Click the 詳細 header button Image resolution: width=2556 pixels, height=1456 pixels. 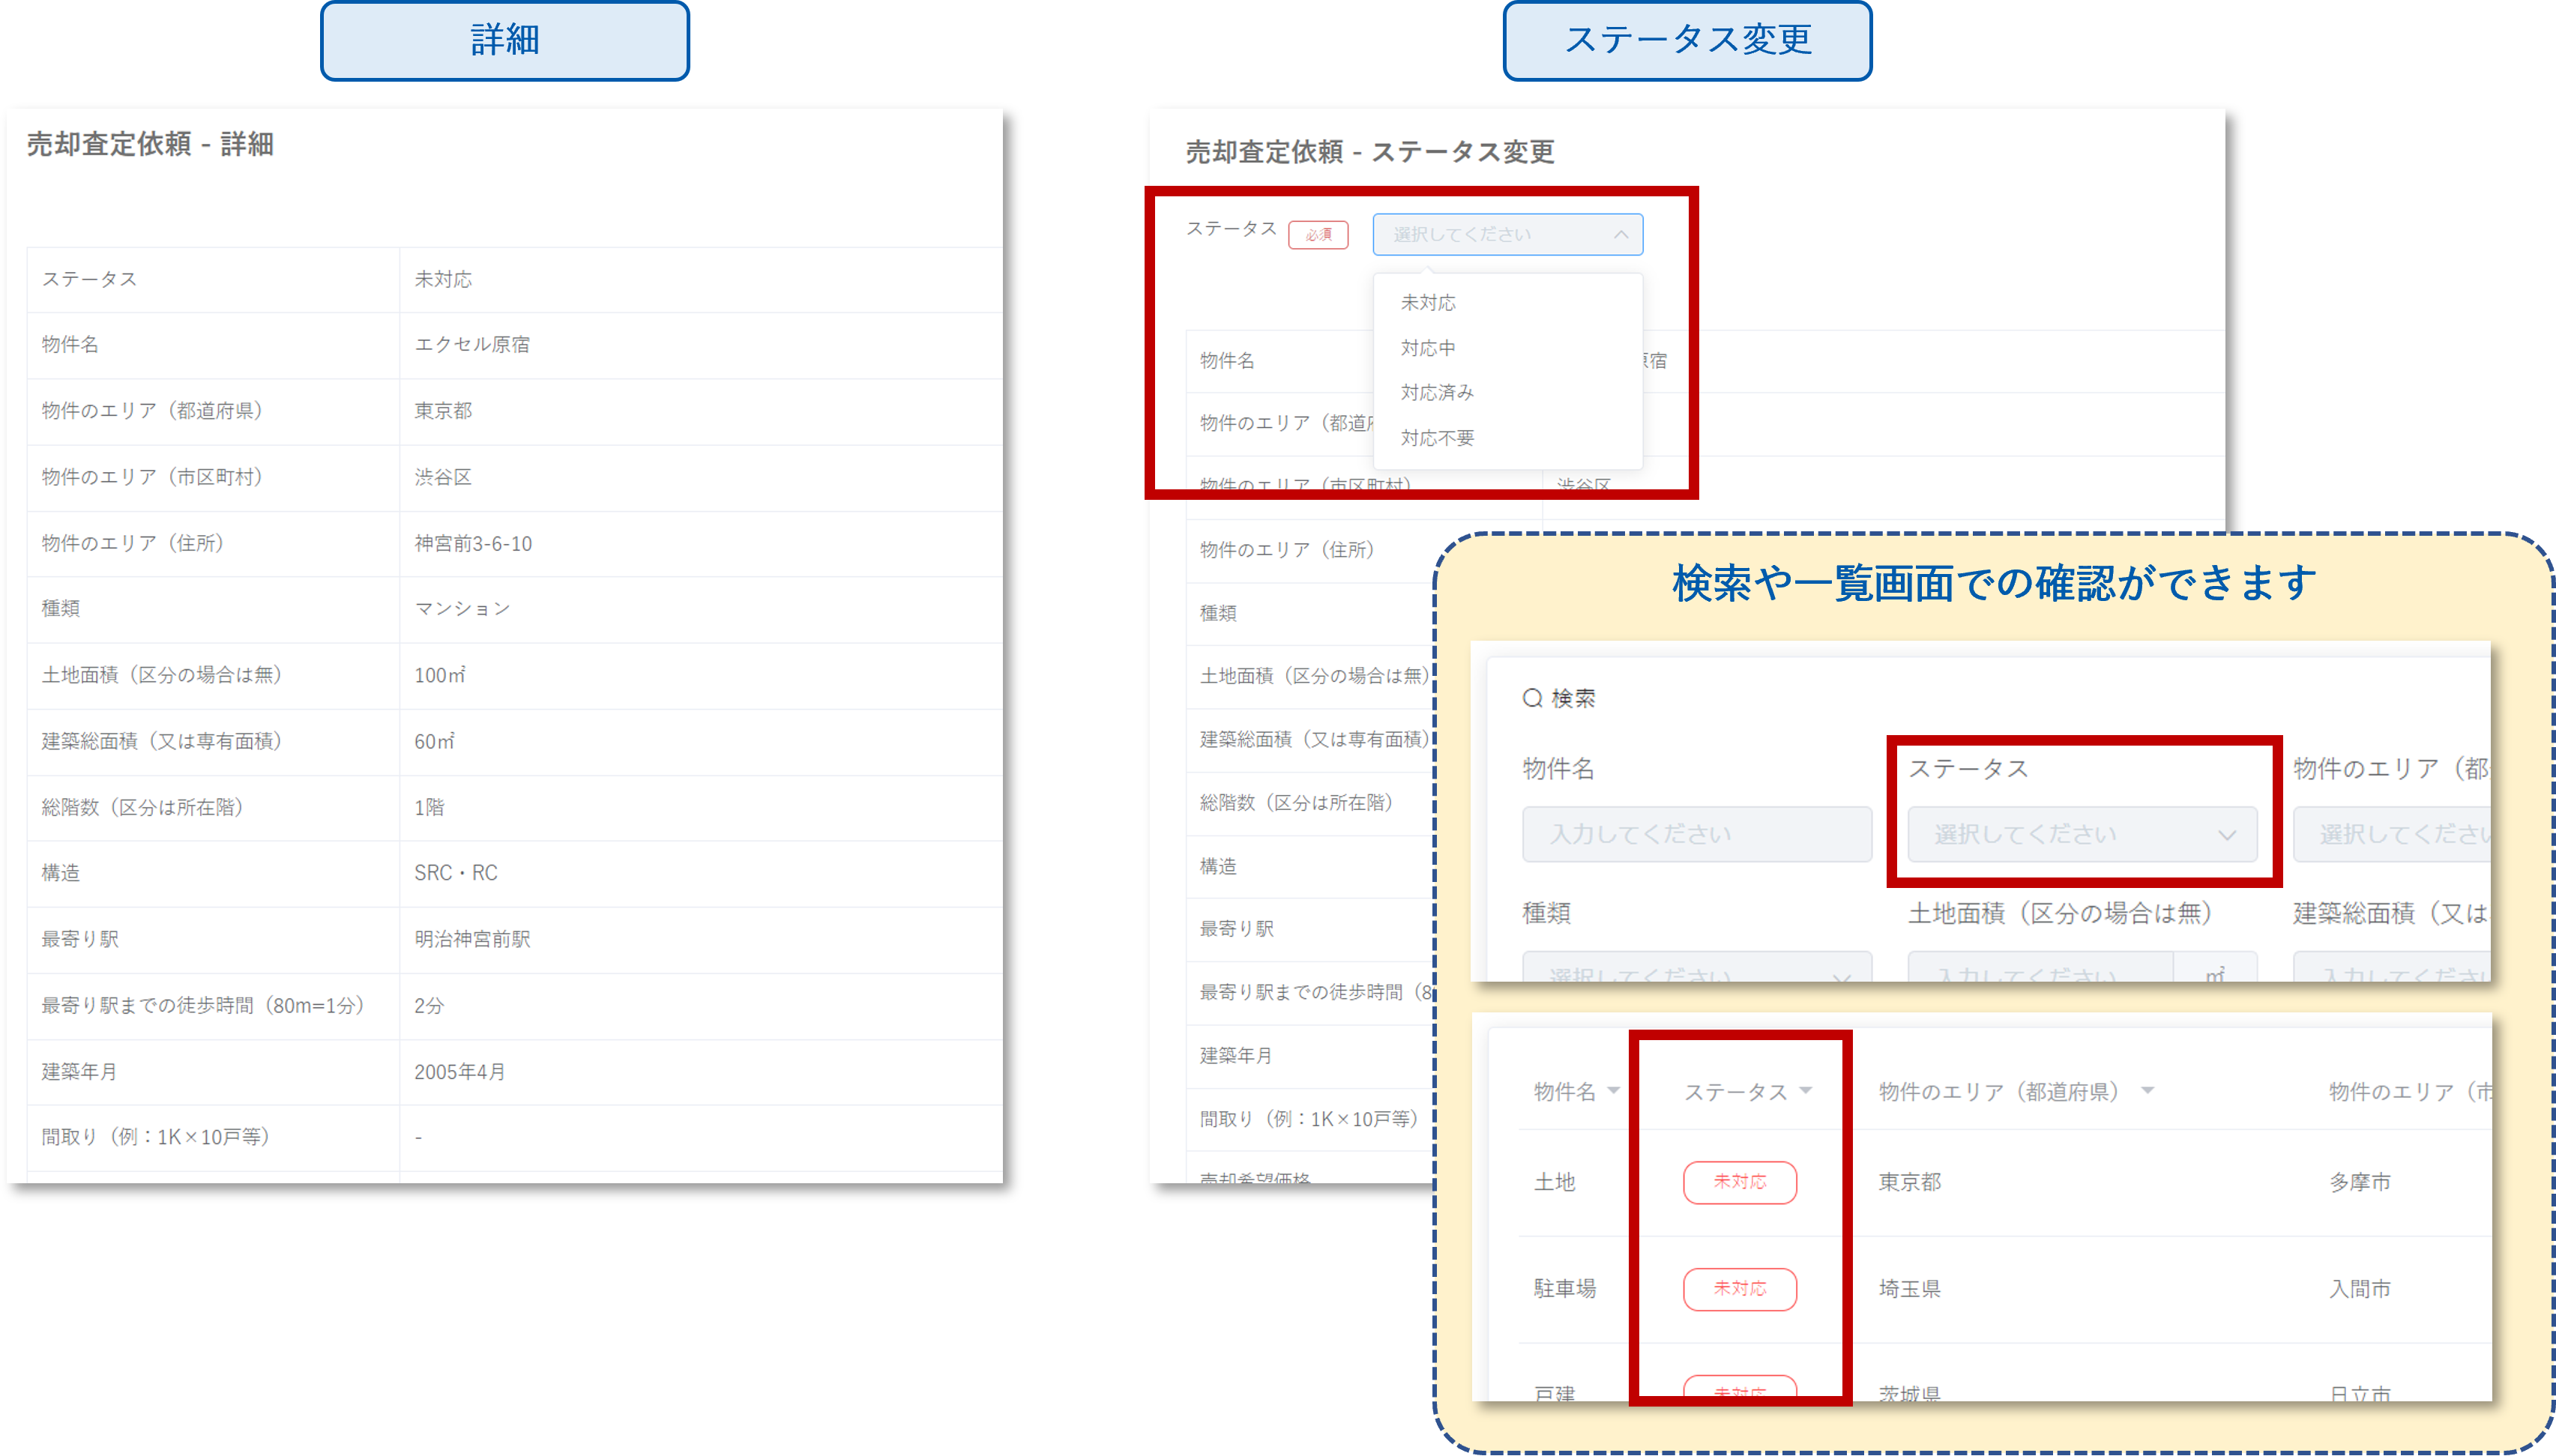[x=504, y=40]
